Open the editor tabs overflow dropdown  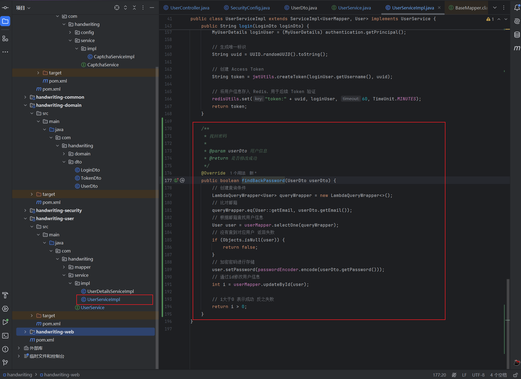click(495, 8)
